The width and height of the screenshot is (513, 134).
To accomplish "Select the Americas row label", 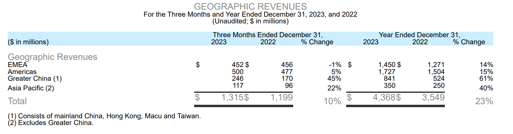I will [x=22, y=72].
